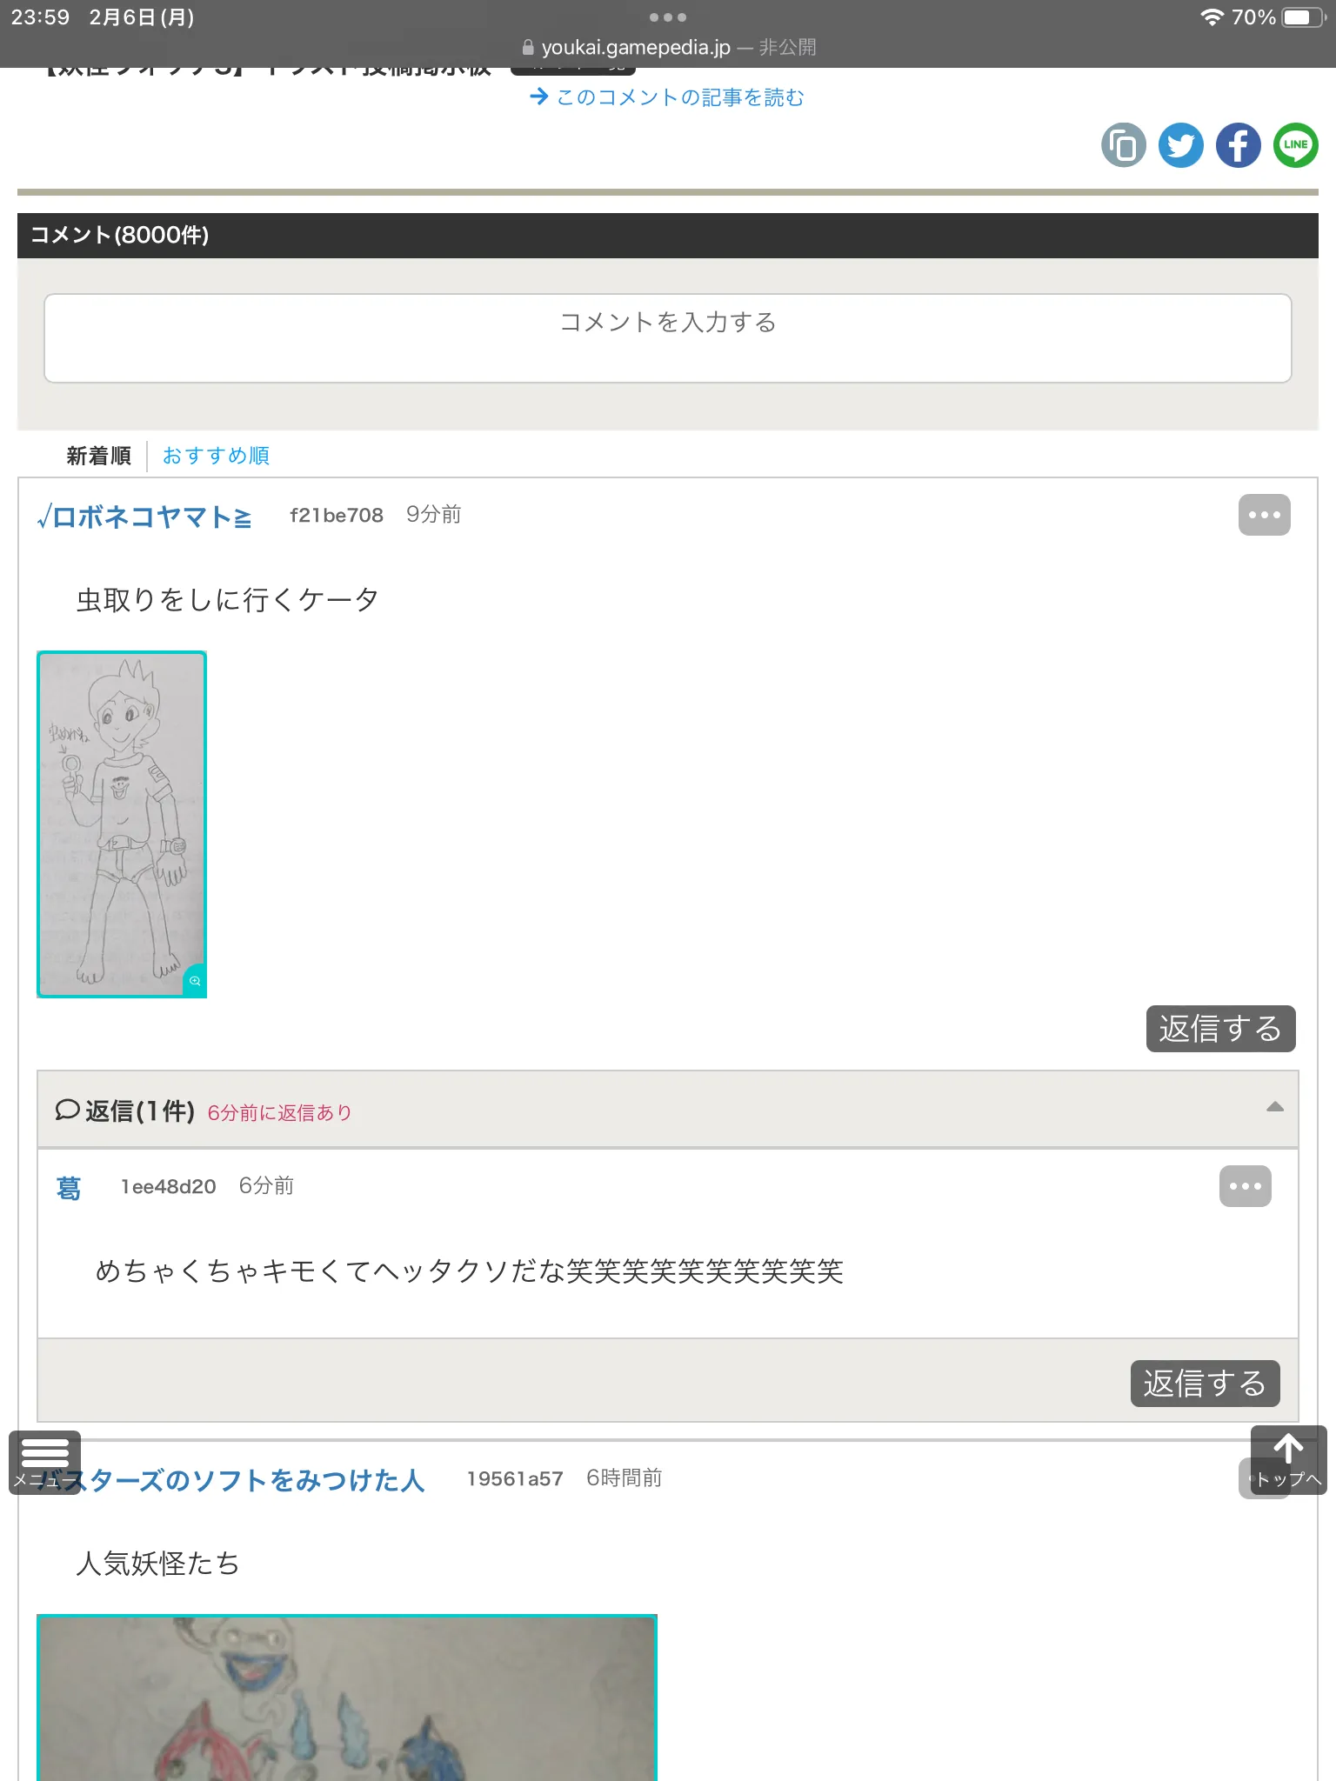
Task: Open the hamburger メニュー button
Action: tap(44, 1463)
